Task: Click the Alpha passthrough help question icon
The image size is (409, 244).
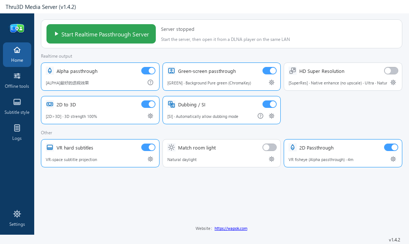Action: pos(150,83)
